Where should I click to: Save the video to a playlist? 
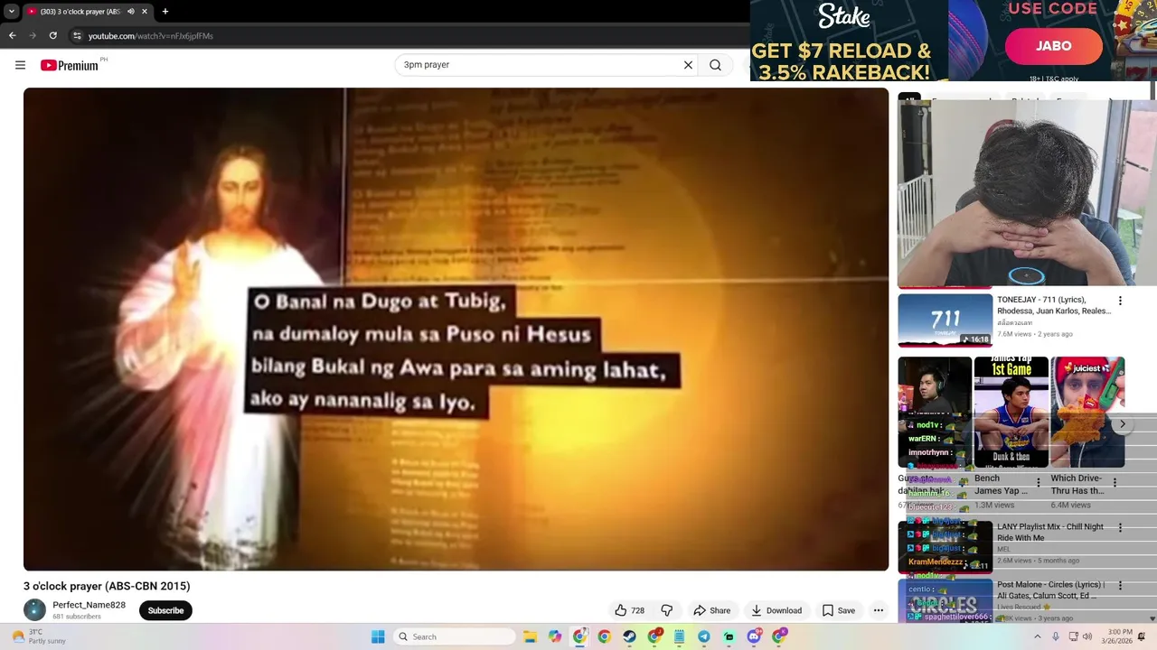pyautogui.click(x=838, y=610)
